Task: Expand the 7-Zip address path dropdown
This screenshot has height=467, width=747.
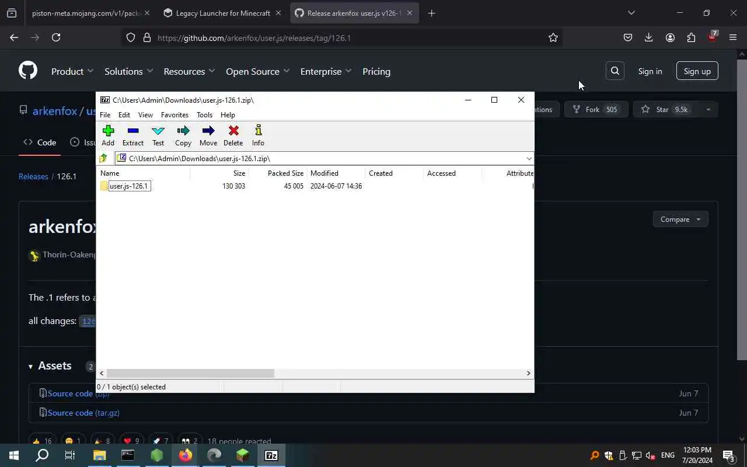Action: 529,158
